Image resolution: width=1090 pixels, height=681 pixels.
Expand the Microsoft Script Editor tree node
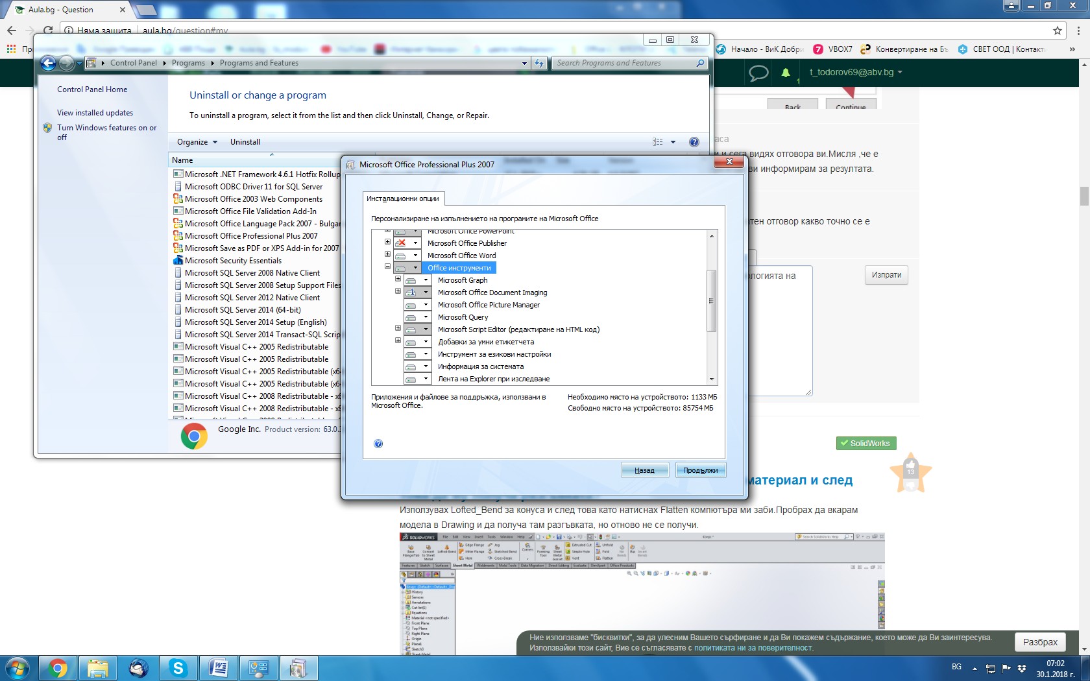tap(398, 328)
